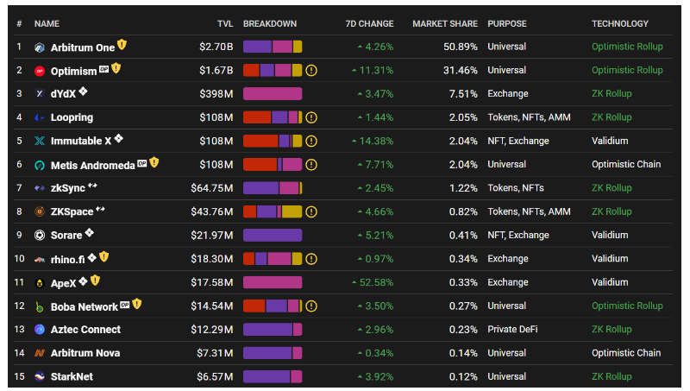Open the Loopring project link
690x391 pixels.
(72, 117)
